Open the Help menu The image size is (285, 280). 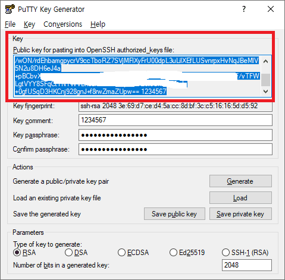[98, 24]
